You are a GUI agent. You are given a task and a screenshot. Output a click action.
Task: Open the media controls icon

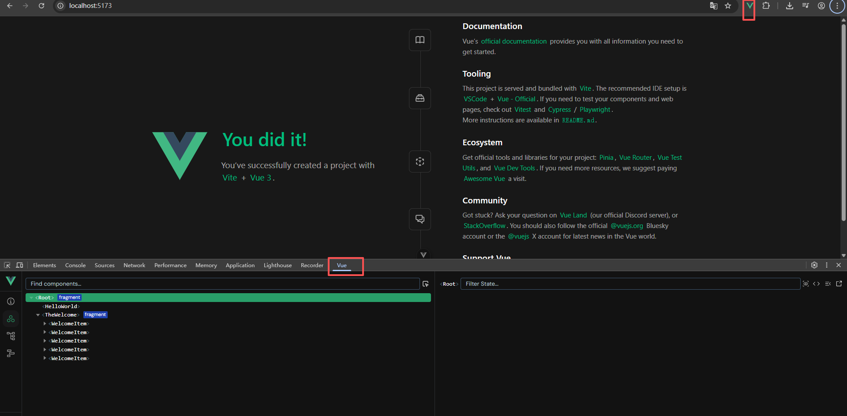coord(806,6)
